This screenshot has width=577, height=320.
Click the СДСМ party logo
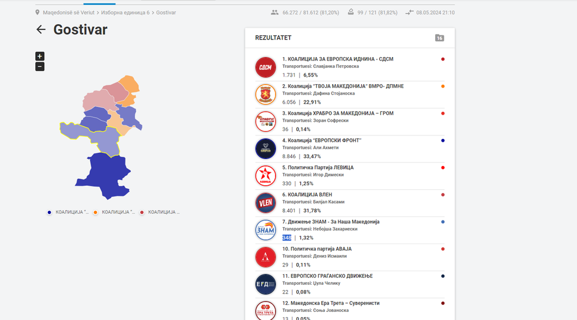coord(266,67)
